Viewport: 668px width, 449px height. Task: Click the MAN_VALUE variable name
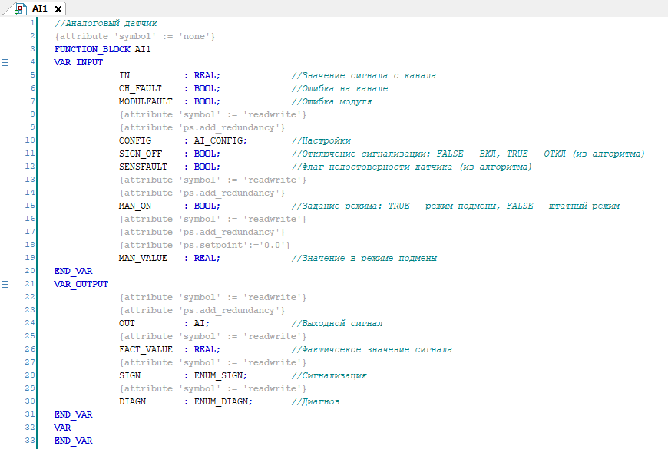pyautogui.click(x=143, y=258)
